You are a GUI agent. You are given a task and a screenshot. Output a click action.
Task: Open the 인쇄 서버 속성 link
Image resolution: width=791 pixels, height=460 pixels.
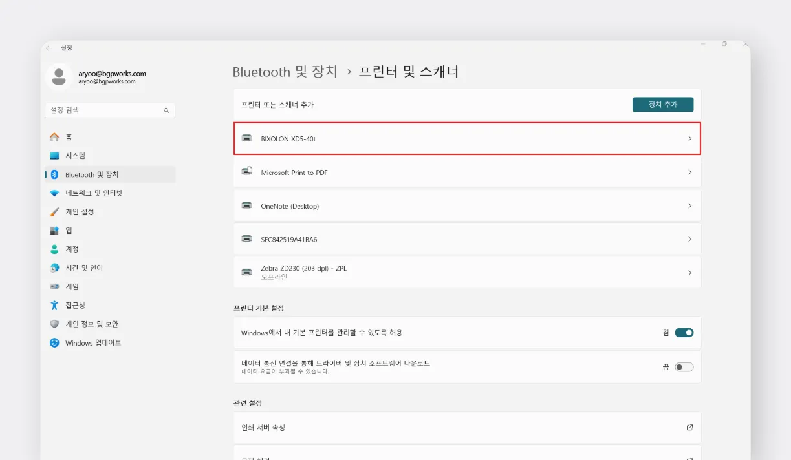[467, 427]
